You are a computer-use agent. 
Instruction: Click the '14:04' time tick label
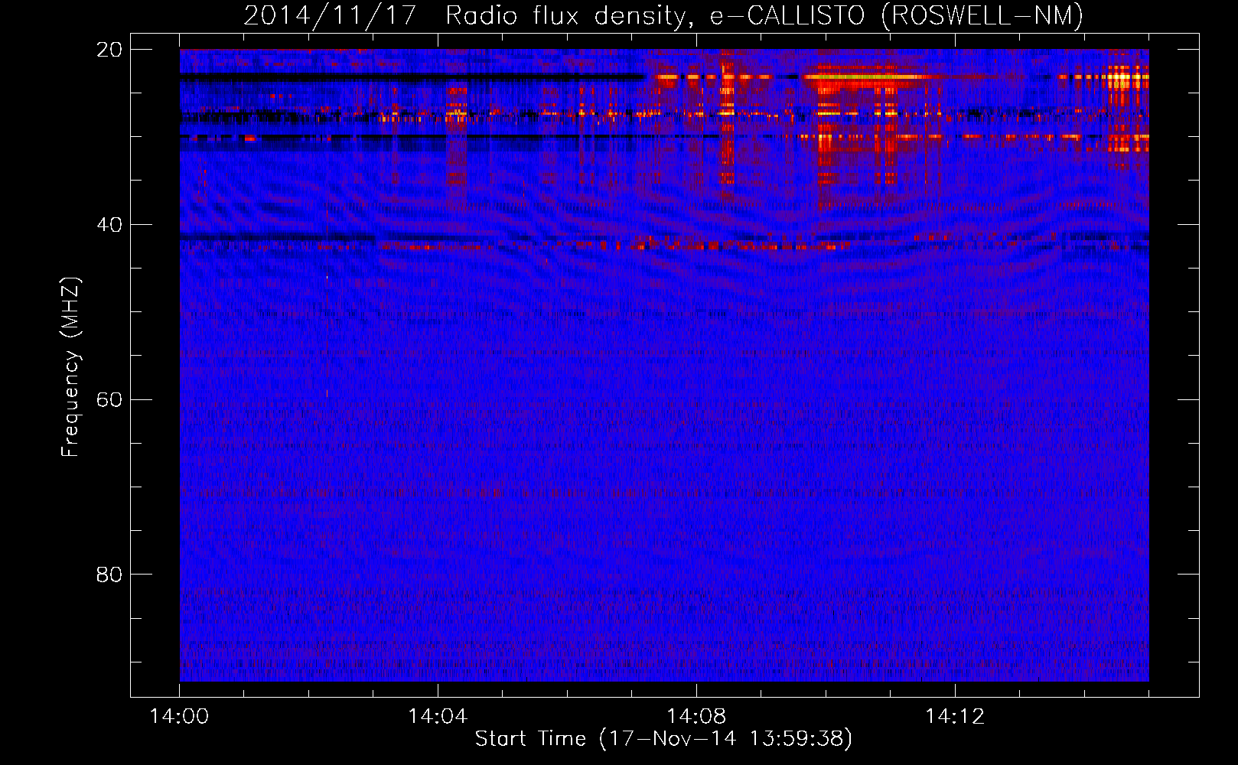click(438, 717)
